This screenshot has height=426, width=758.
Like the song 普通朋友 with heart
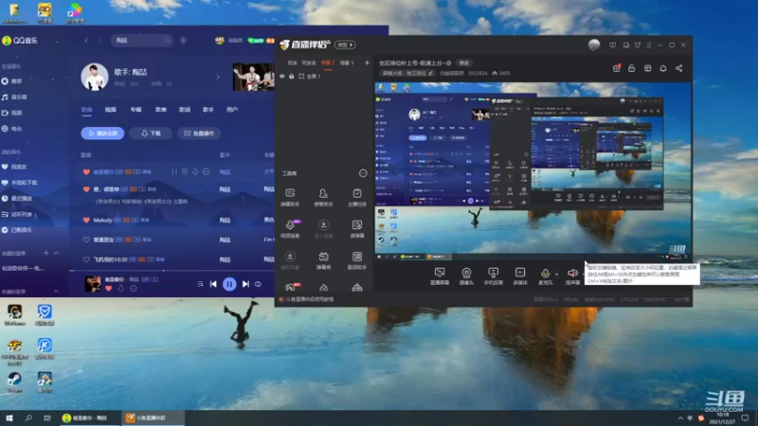[86, 240]
